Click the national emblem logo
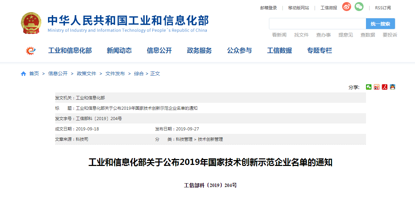Viewport: 415px width, 197px height. pyautogui.click(x=31, y=23)
